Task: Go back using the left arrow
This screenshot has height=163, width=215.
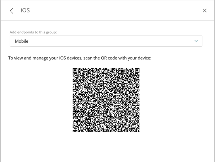Action: [x=12, y=11]
